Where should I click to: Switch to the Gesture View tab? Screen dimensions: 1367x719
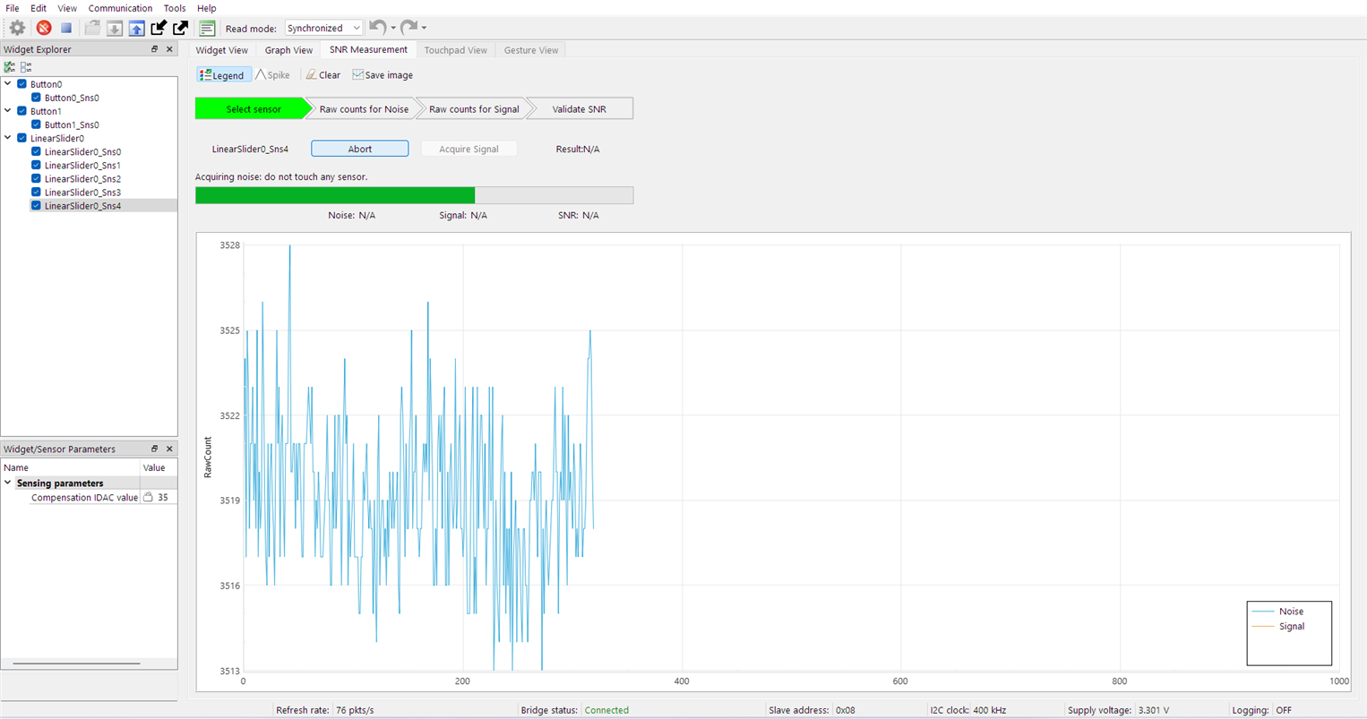coord(531,50)
